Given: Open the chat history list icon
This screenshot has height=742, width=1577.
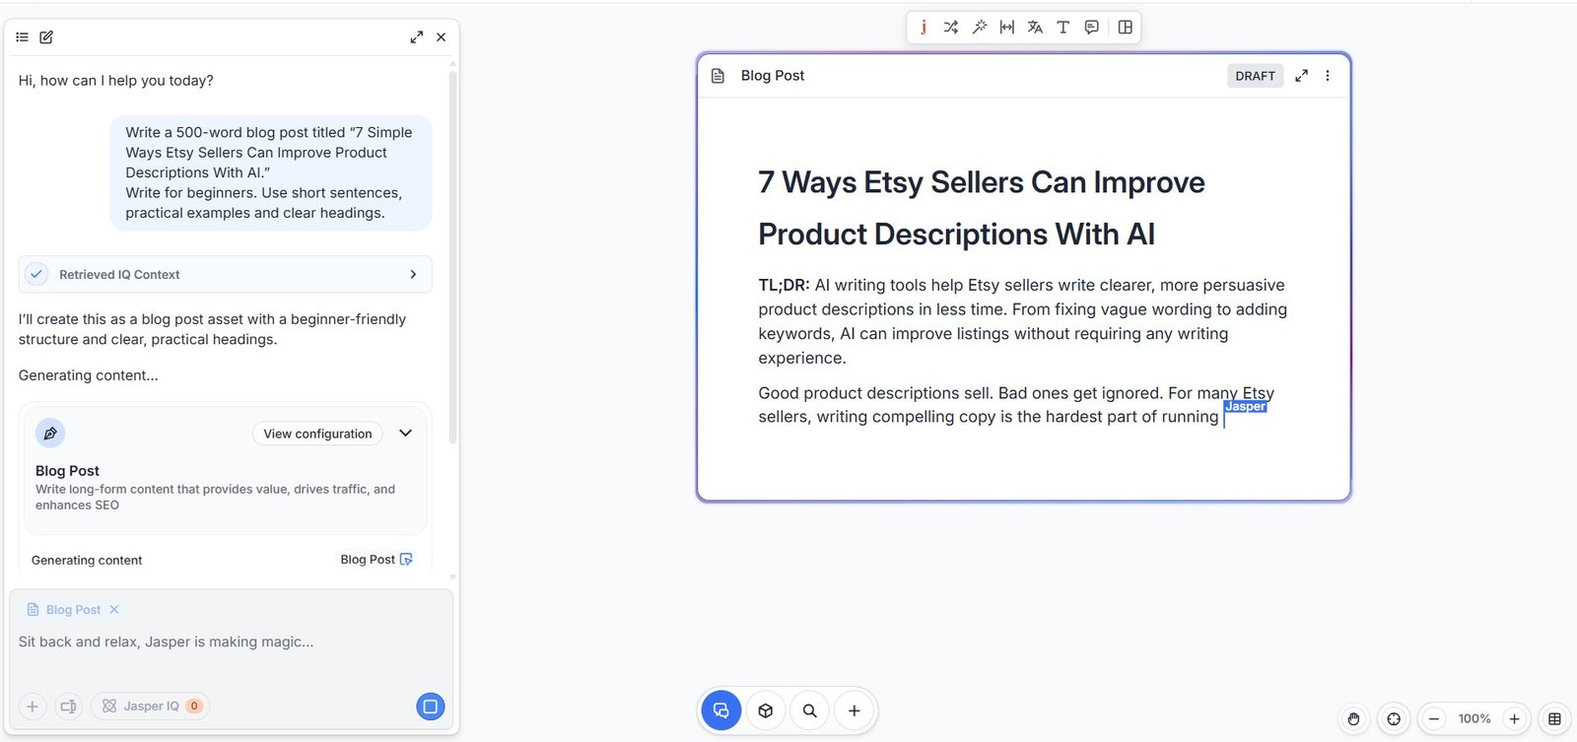Looking at the screenshot, I should point(22,37).
